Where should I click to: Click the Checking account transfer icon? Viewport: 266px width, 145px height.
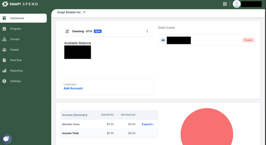click(67, 31)
